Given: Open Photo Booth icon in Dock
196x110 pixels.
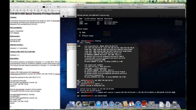Looking at the screenshot, I should click(x=145, y=104).
